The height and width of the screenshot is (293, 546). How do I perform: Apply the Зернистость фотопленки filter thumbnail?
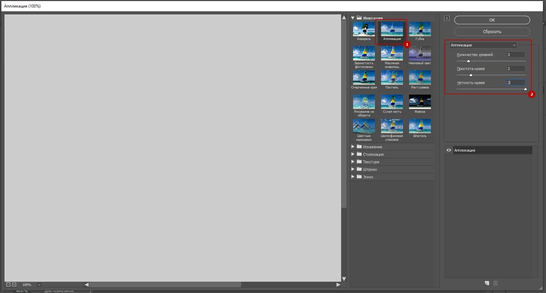coord(364,53)
